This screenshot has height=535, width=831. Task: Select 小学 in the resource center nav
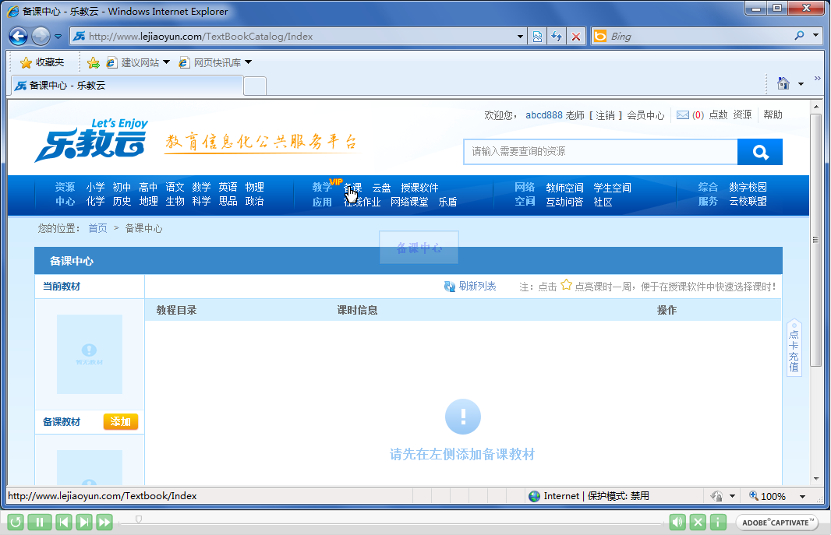point(95,187)
